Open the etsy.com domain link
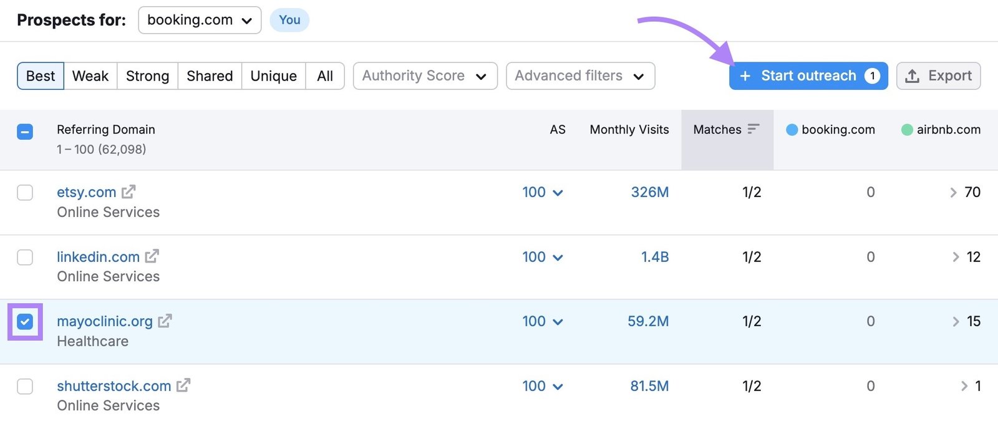 pos(86,192)
